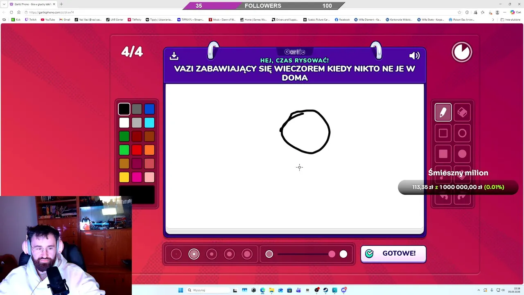Select the hollow ellipse shape tool
Image resolution: width=524 pixels, height=295 pixels.
[x=462, y=133]
